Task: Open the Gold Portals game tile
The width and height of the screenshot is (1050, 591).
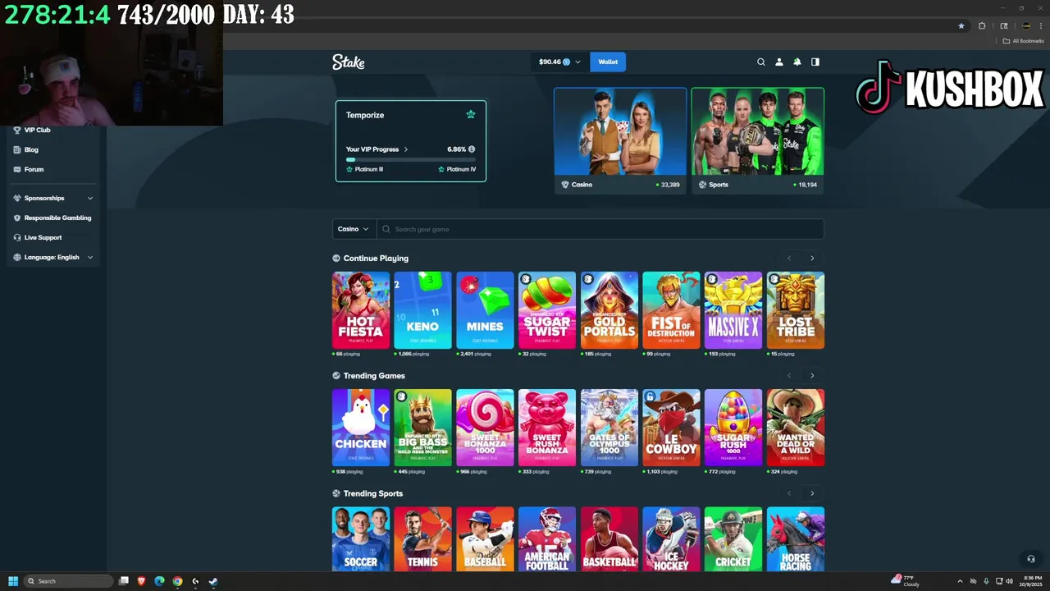Action: (609, 310)
